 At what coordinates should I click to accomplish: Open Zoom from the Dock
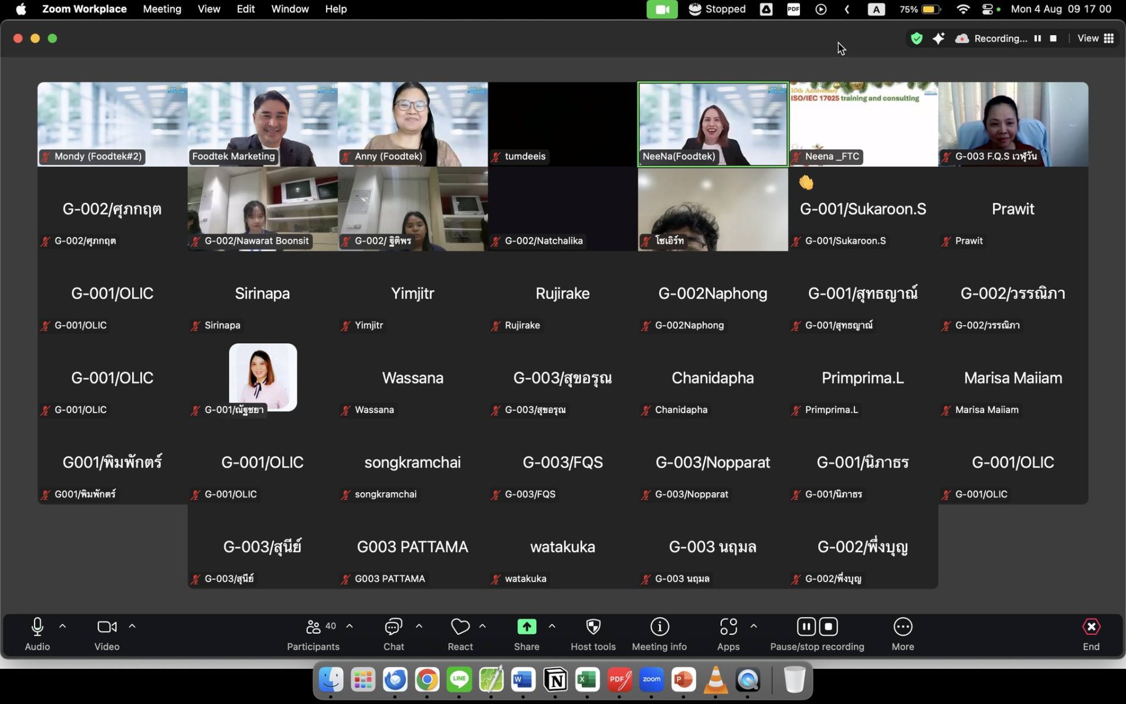point(652,680)
